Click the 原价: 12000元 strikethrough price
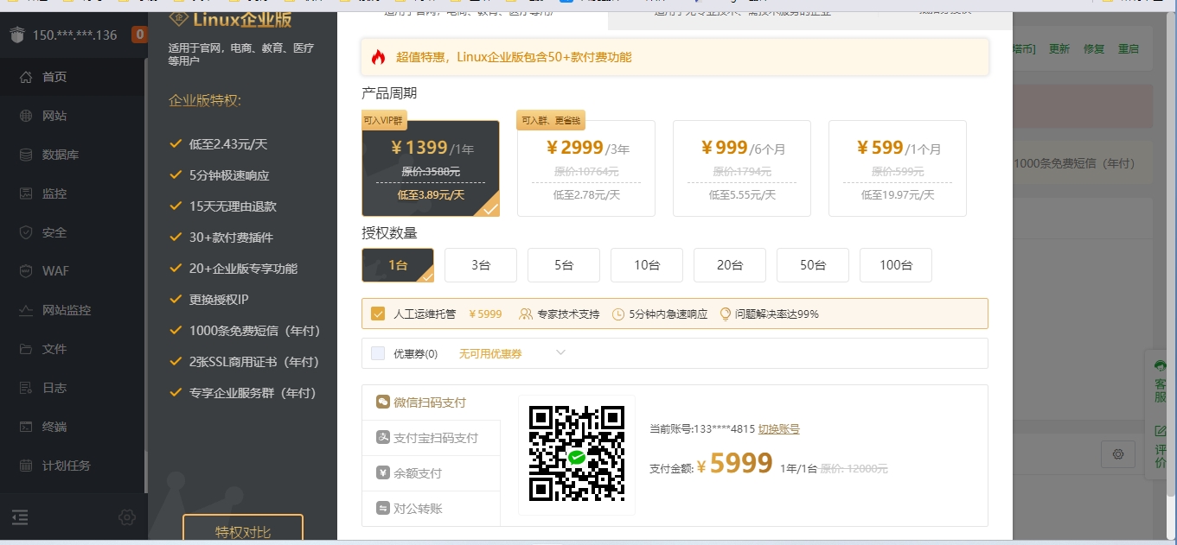1177x545 pixels. point(854,468)
